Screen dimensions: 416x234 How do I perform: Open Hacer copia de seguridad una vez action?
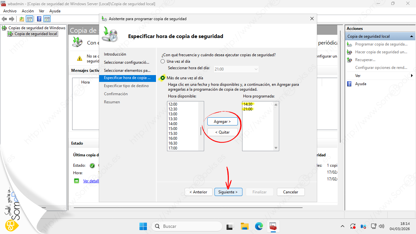[381, 52]
